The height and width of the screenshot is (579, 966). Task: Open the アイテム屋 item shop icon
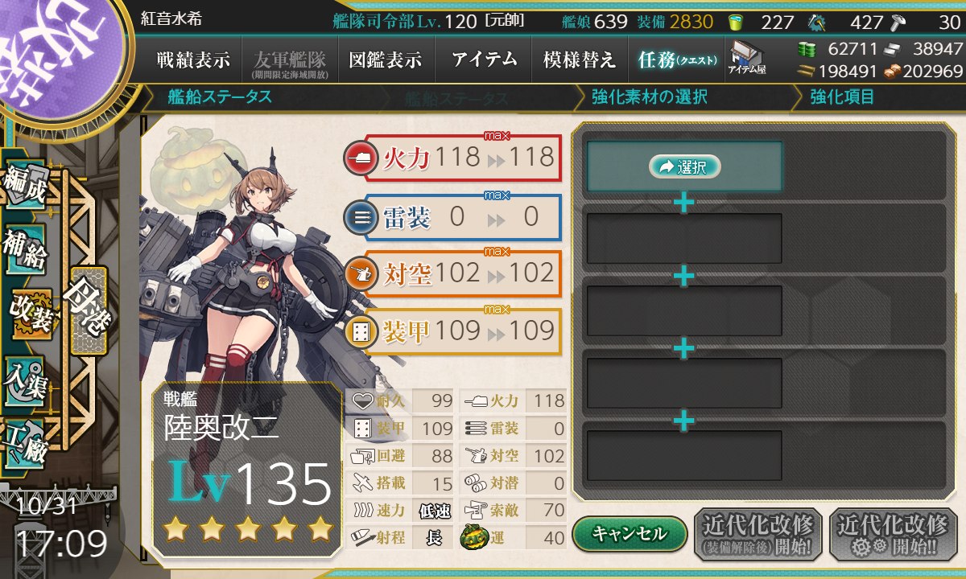[747, 57]
